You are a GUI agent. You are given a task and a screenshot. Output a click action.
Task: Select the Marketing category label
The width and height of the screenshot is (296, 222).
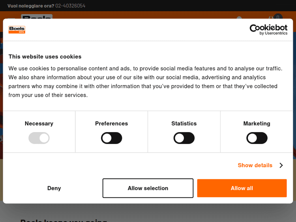tap(257, 123)
